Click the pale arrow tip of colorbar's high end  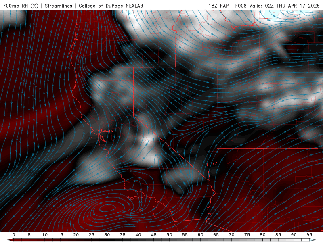tap(313, 240)
